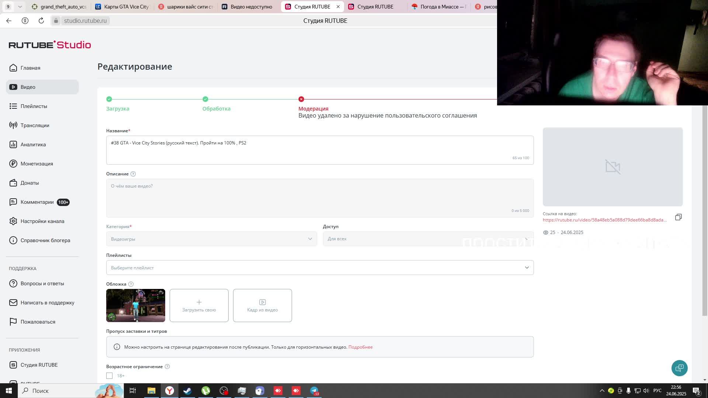Click the Загрузка completed step marker
Viewport: 708px width, 398px height.
(x=109, y=99)
